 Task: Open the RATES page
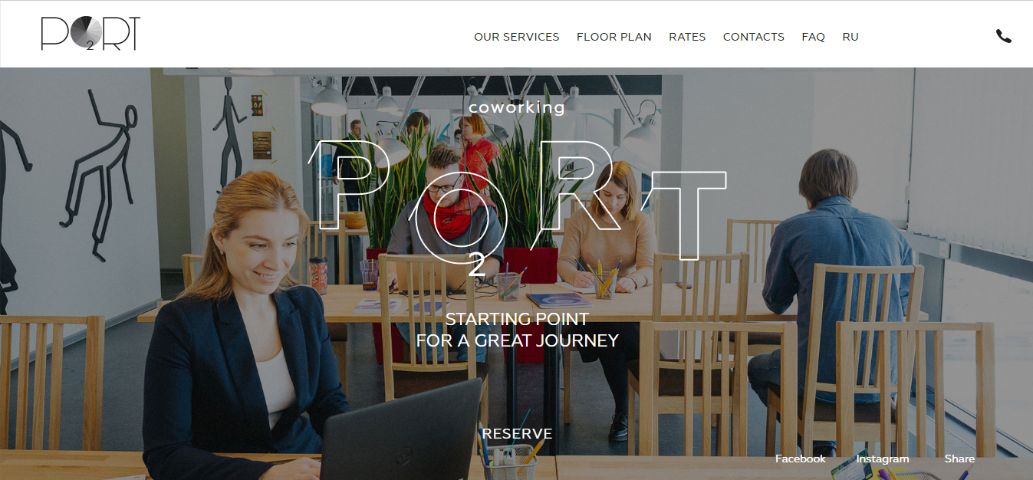tap(687, 37)
